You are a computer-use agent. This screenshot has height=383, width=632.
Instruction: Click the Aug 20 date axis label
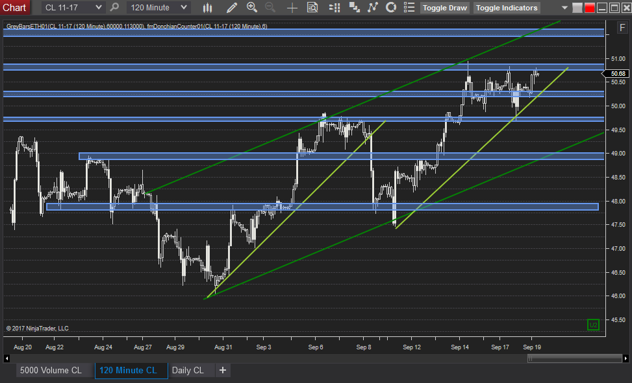point(23,347)
